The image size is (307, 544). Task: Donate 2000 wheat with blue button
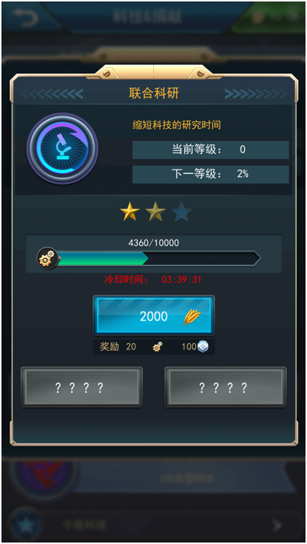[x=154, y=316]
